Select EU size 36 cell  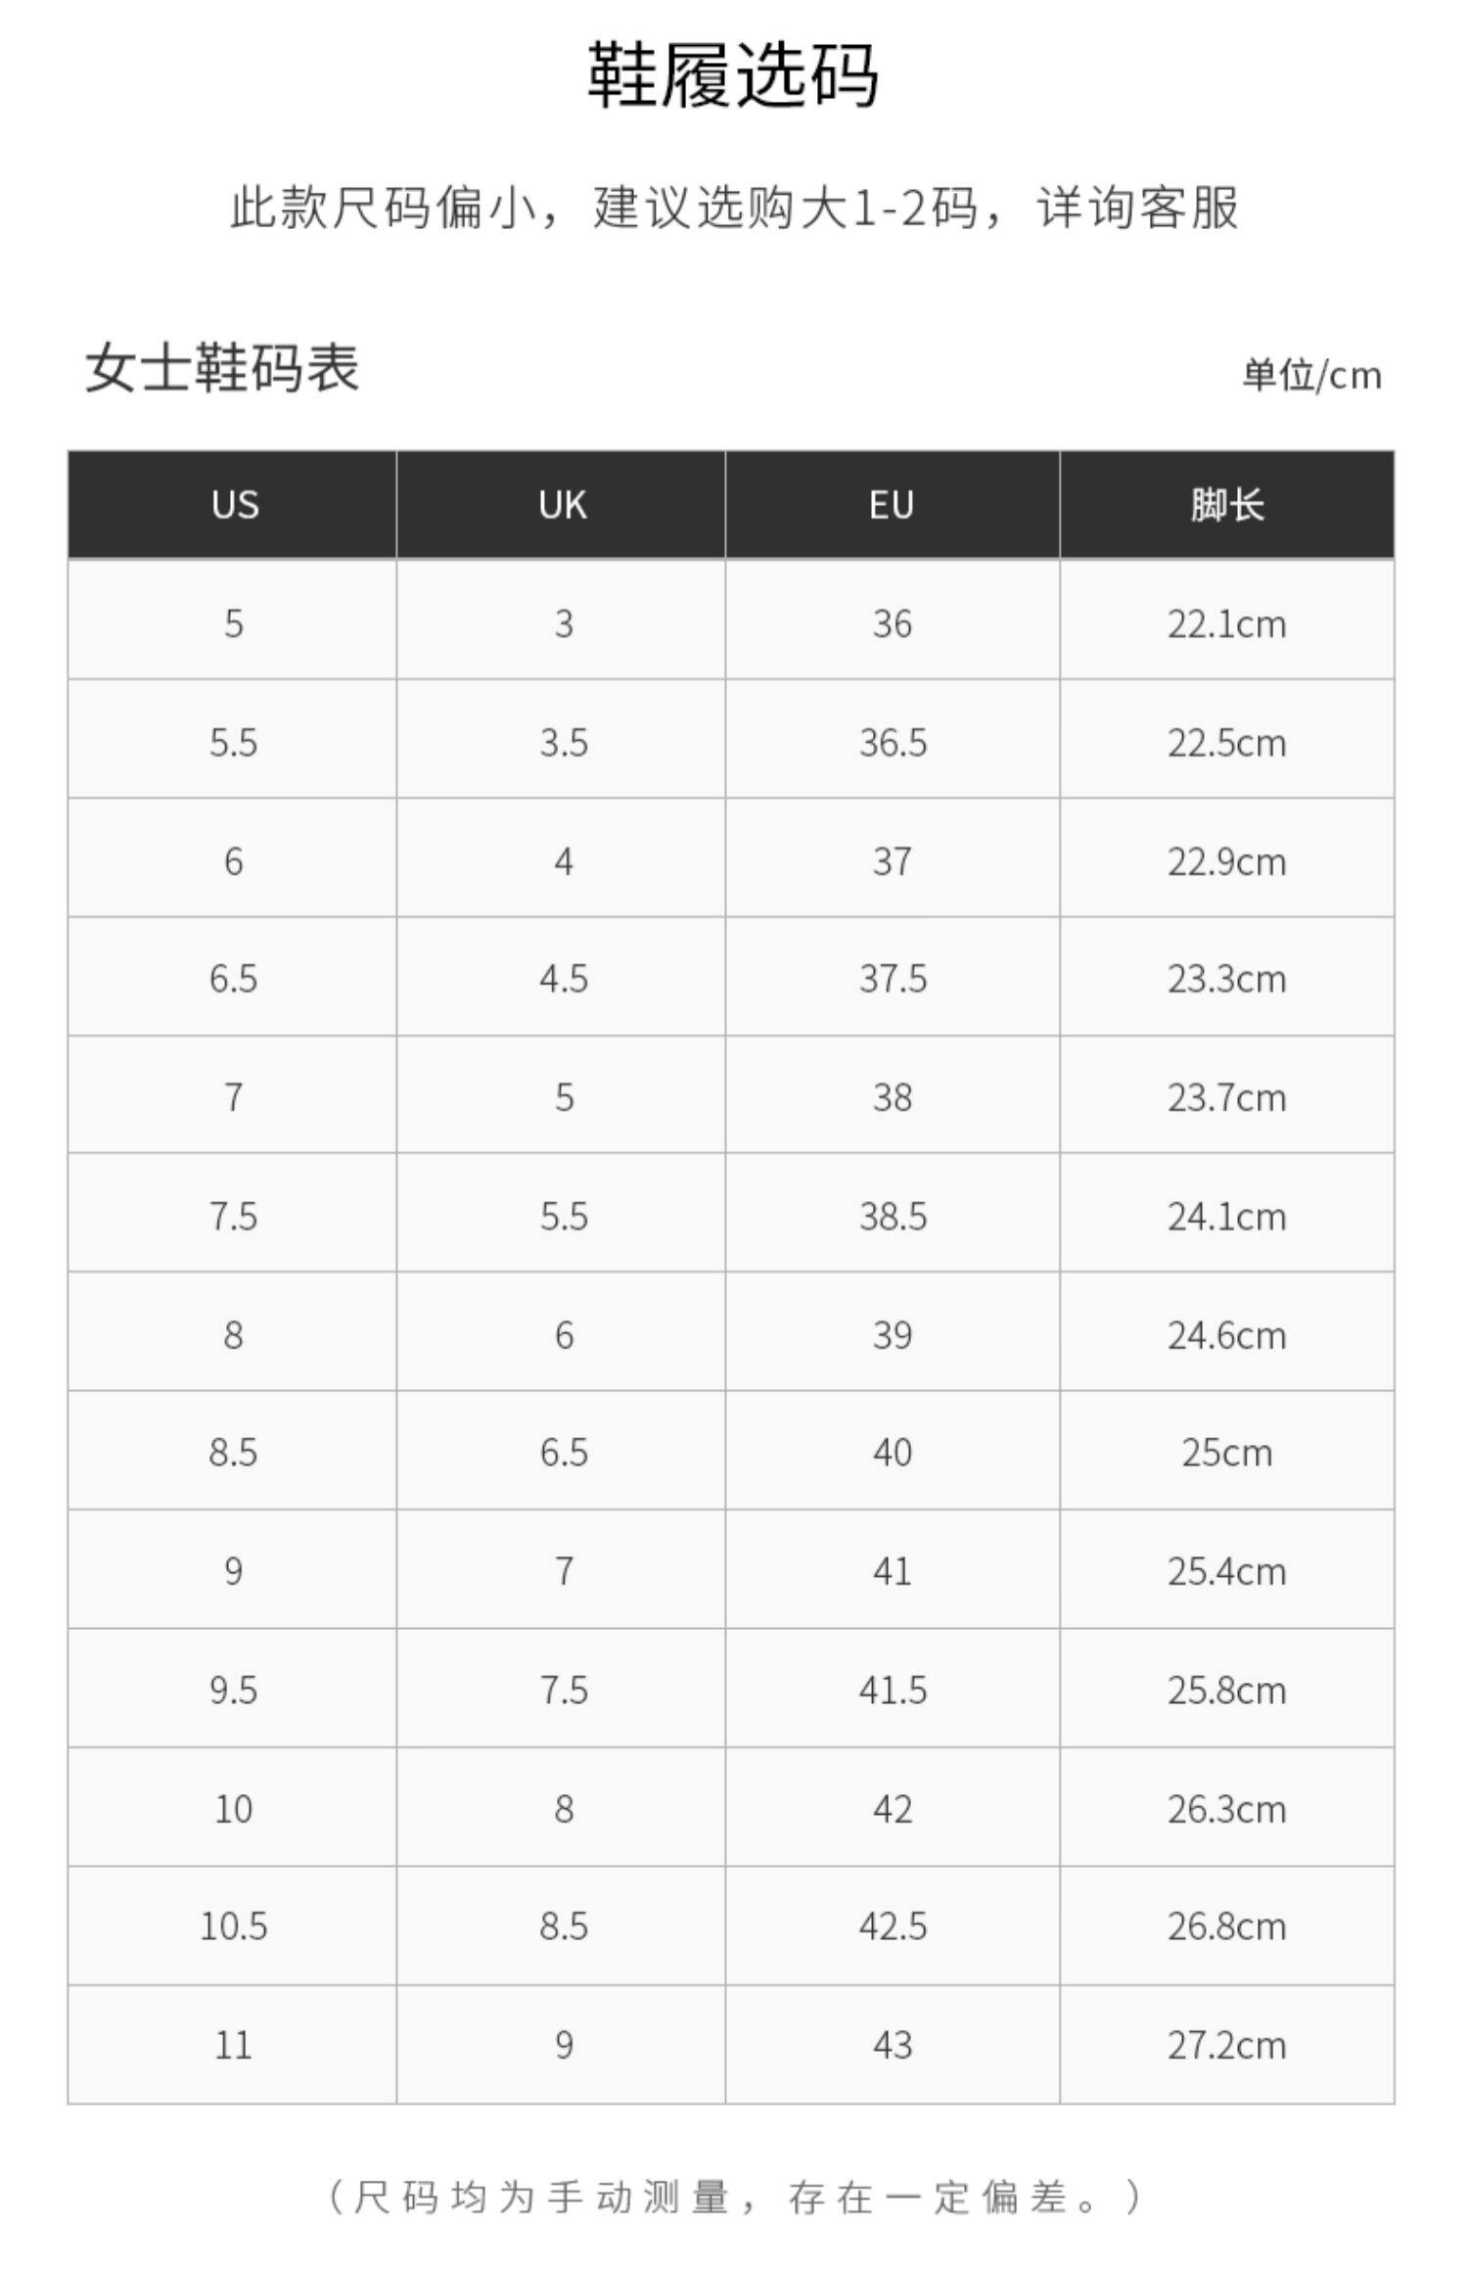click(892, 624)
